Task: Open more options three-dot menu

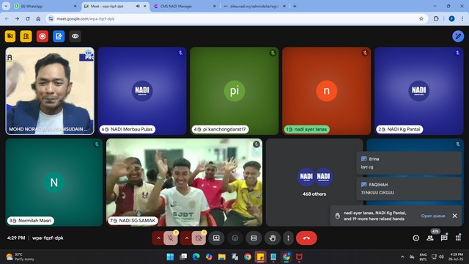Action: tap(288, 238)
